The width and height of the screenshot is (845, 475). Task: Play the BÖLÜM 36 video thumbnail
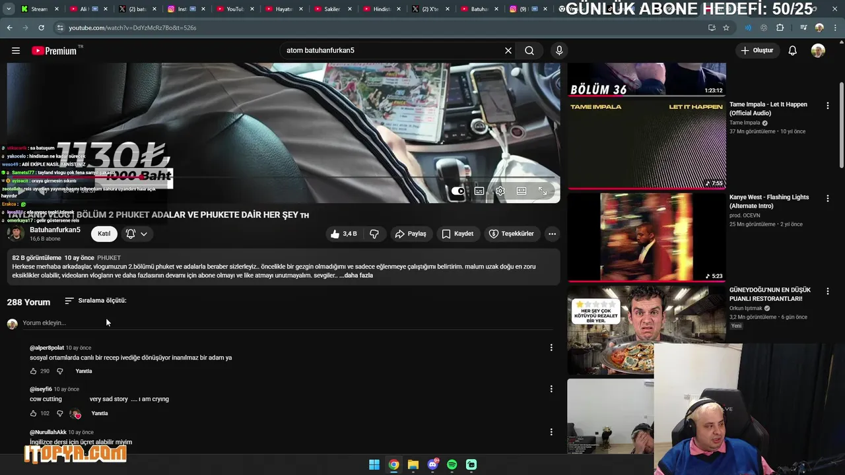(647, 79)
